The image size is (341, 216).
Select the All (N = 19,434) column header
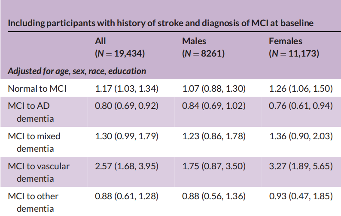click(120, 48)
